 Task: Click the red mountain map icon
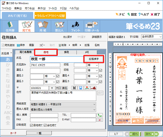(93, 88)
